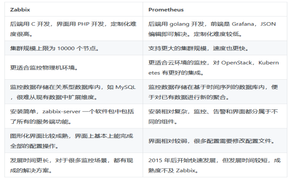Click the year 2015 in last row
291x179 pixels.
pos(155,161)
